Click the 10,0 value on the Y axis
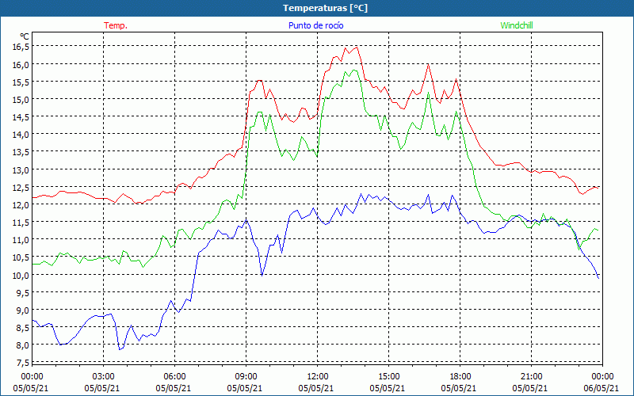The image size is (634, 396). pos(21,275)
